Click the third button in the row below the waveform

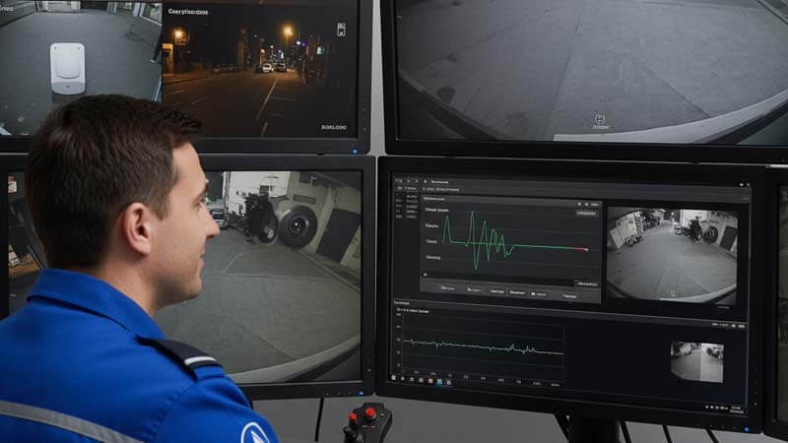[497, 291]
